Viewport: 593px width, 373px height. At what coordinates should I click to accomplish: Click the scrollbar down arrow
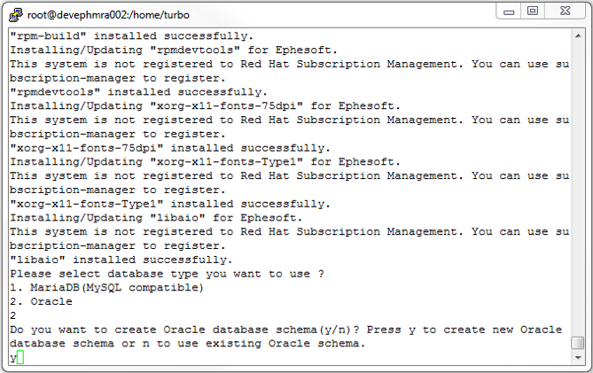point(578,358)
